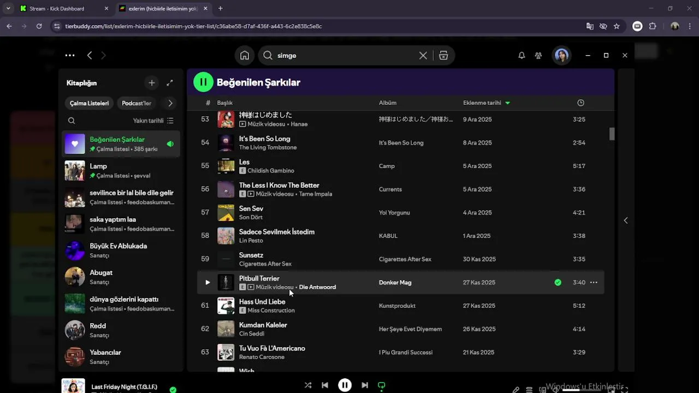
Task: Open the profile avatar menu
Action: pos(561,55)
